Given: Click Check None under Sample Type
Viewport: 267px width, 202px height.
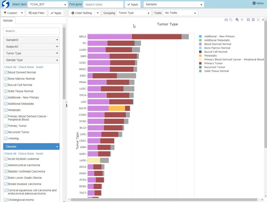Looking at the screenshot, I should pyautogui.click(x=26, y=67).
